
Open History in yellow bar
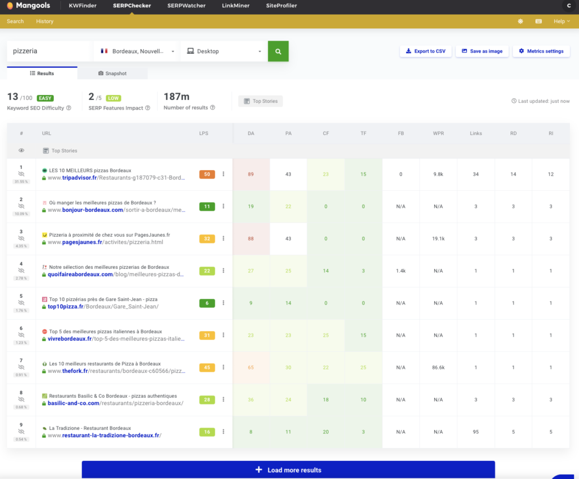[45, 21]
